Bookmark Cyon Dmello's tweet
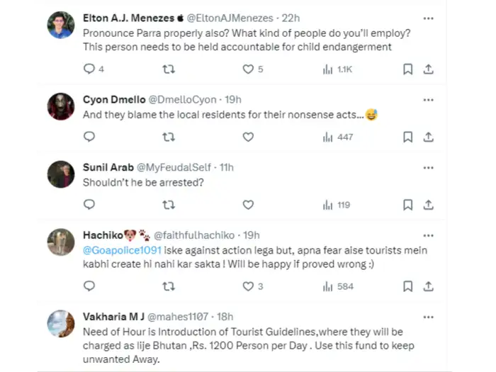Viewport: 496px width, 372px height. 407,137
